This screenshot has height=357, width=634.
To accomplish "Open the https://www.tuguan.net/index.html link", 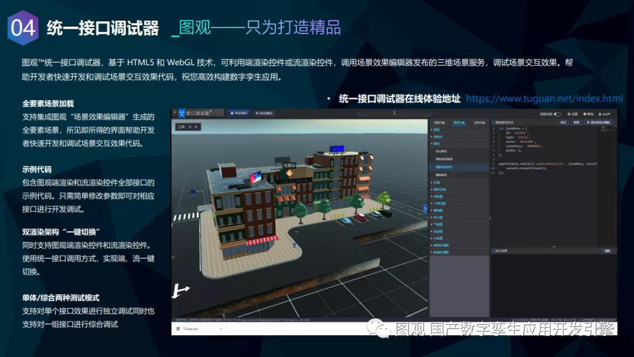I will click(x=544, y=99).
